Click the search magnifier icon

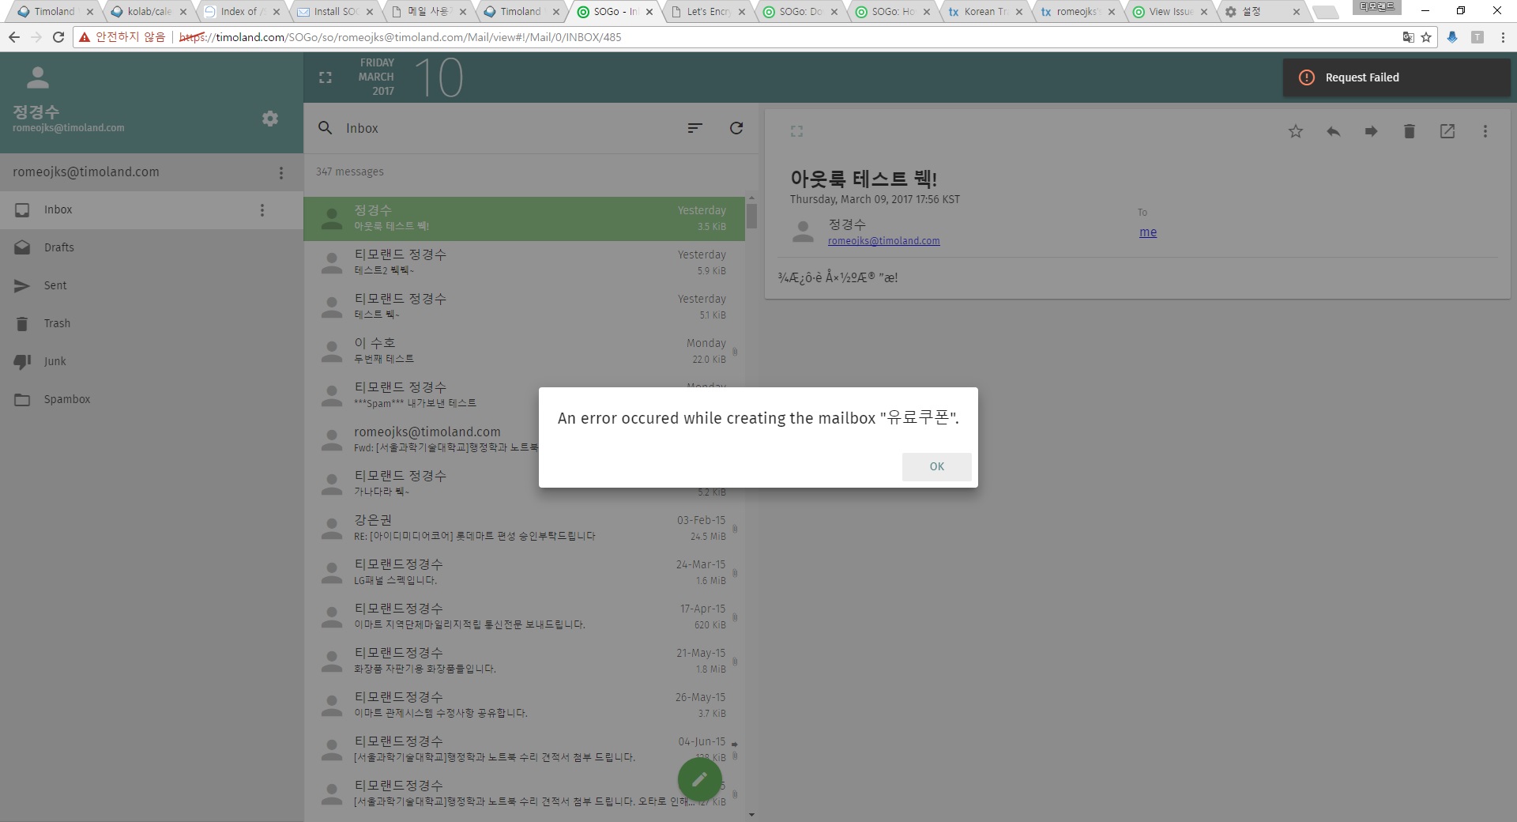coord(325,128)
